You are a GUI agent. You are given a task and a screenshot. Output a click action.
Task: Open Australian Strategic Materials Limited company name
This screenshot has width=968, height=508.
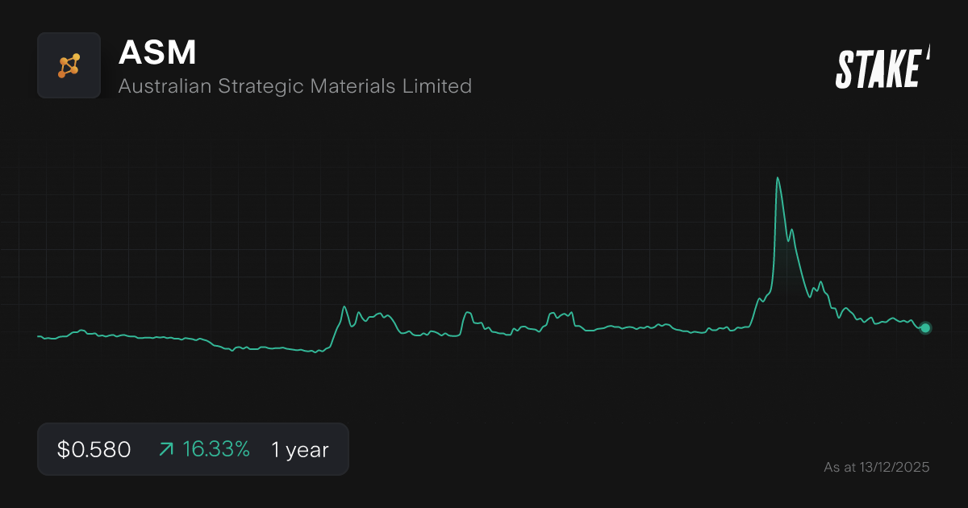[294, 85]
